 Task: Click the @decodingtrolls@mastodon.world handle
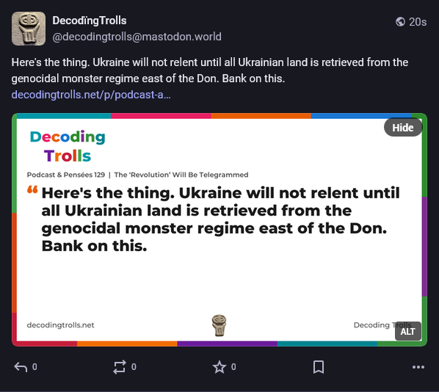pos(137,37)
